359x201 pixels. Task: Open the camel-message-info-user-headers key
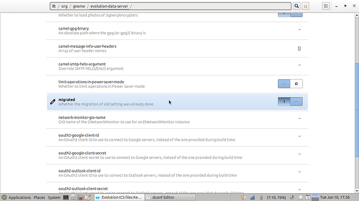[x=177, y=48]
